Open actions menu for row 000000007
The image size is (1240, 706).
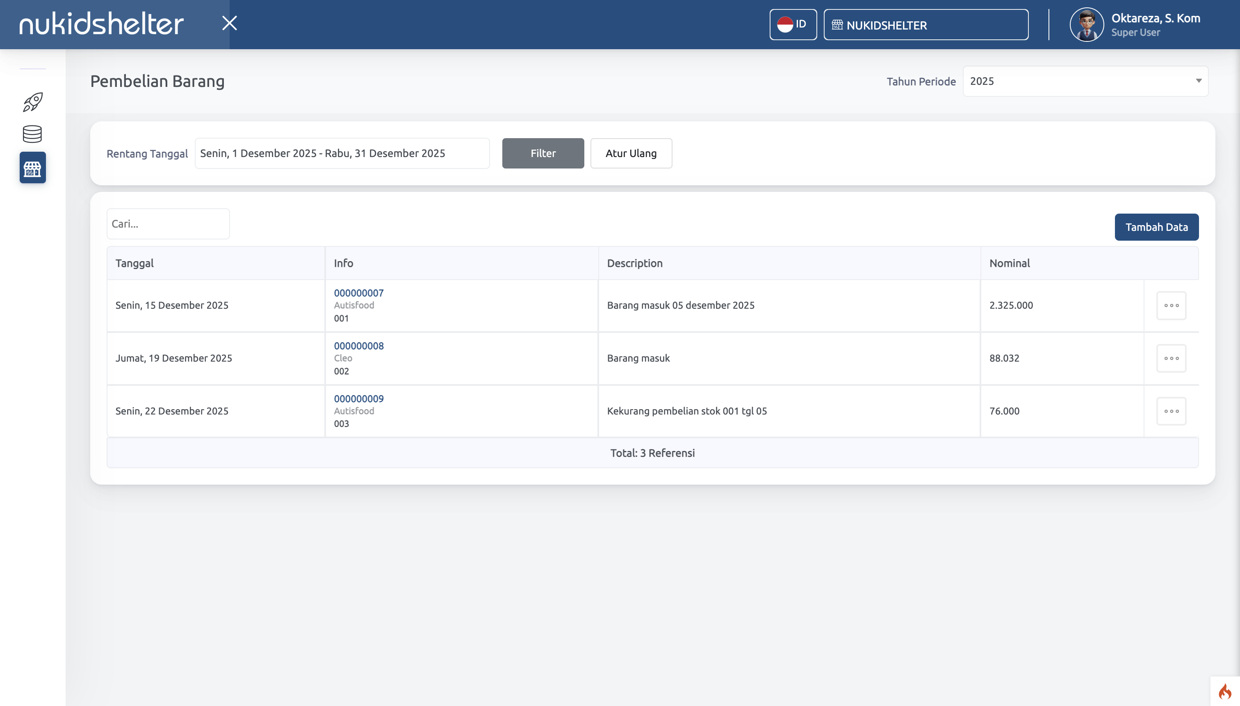pos(1171,305)
